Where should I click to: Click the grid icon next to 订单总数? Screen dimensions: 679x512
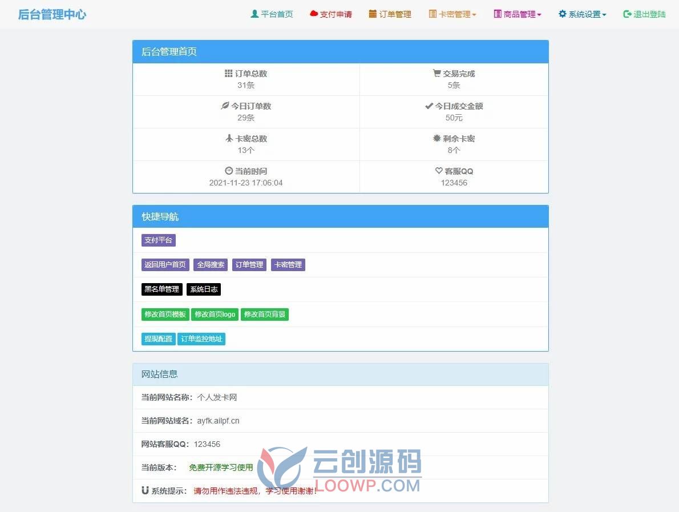click(x=229, y=73)
